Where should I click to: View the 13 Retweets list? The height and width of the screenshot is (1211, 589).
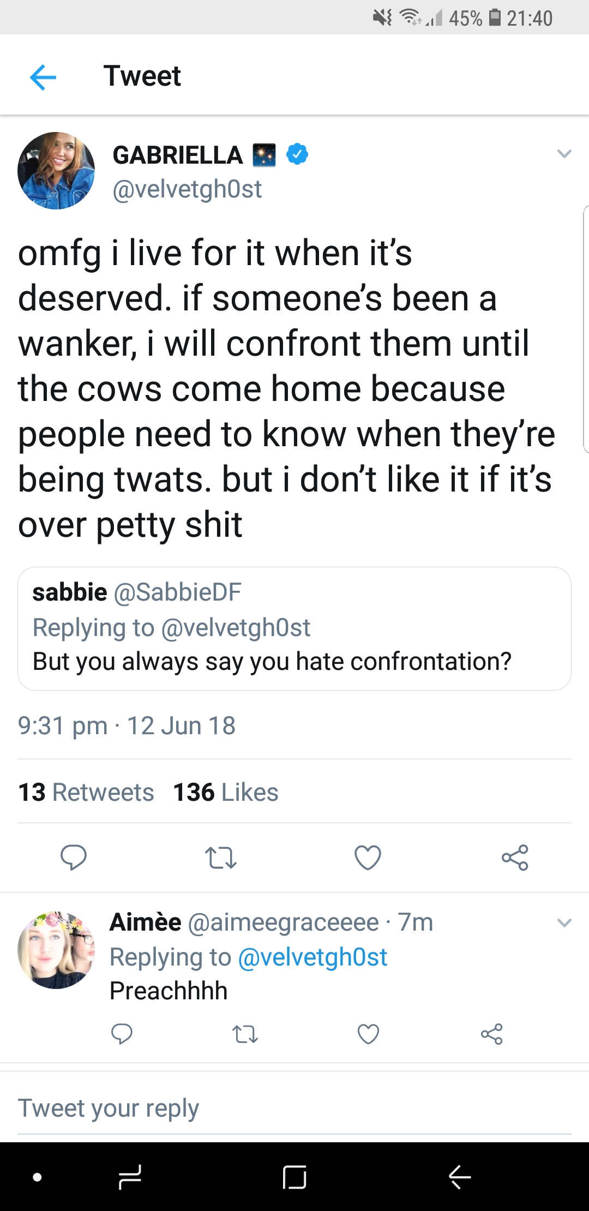tap(86, 792)
